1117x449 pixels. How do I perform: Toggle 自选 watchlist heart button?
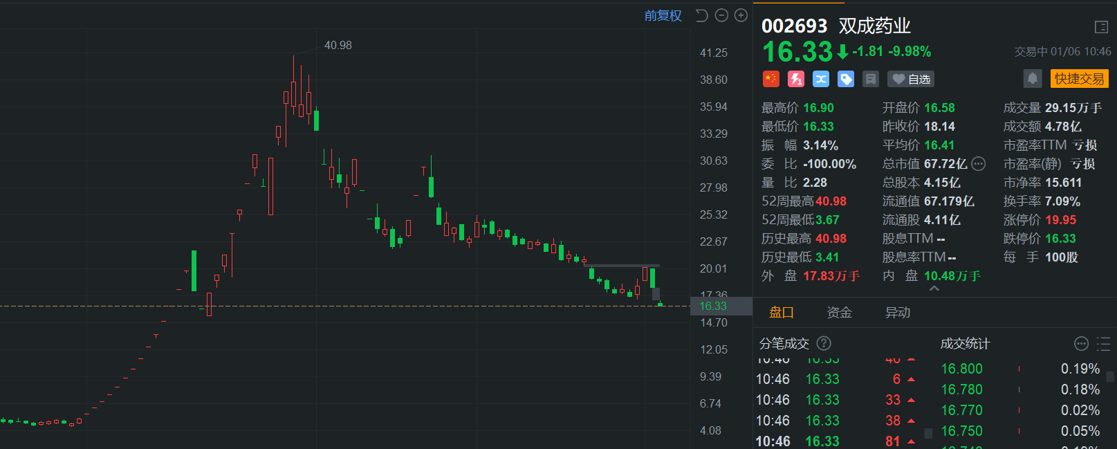pyautogui.click(x=911, y=79)
